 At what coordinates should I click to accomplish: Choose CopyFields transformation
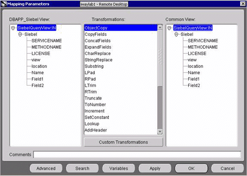tap(120, 34)
